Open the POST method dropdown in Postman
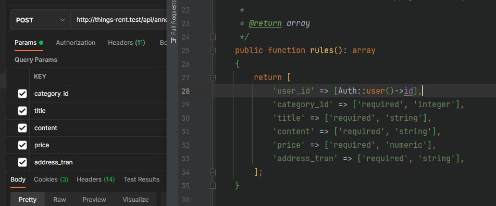The image size is (496, 206). [40, 20]
